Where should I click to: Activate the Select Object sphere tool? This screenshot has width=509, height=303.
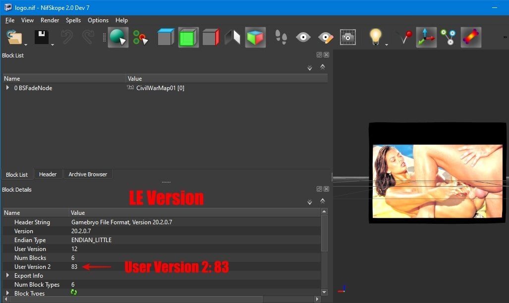(x=118, y=37)
